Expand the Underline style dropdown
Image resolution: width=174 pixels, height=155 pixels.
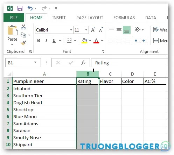60,41
